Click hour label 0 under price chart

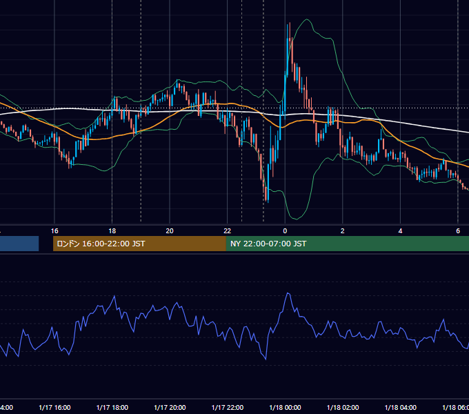click(285, 231)
